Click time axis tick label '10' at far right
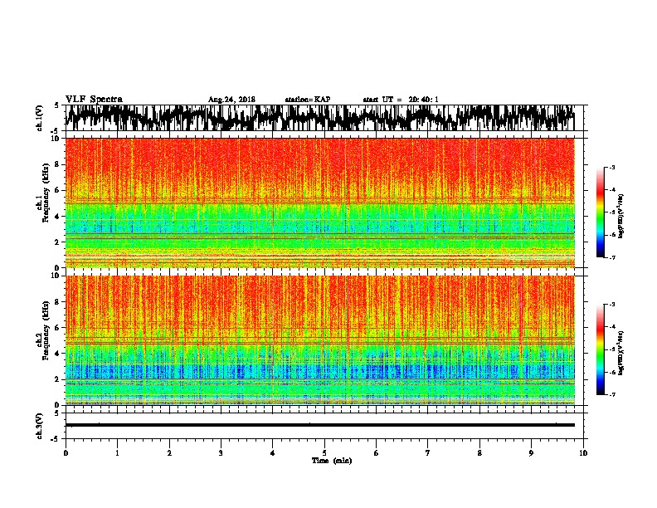 click(x=583, y=453)
